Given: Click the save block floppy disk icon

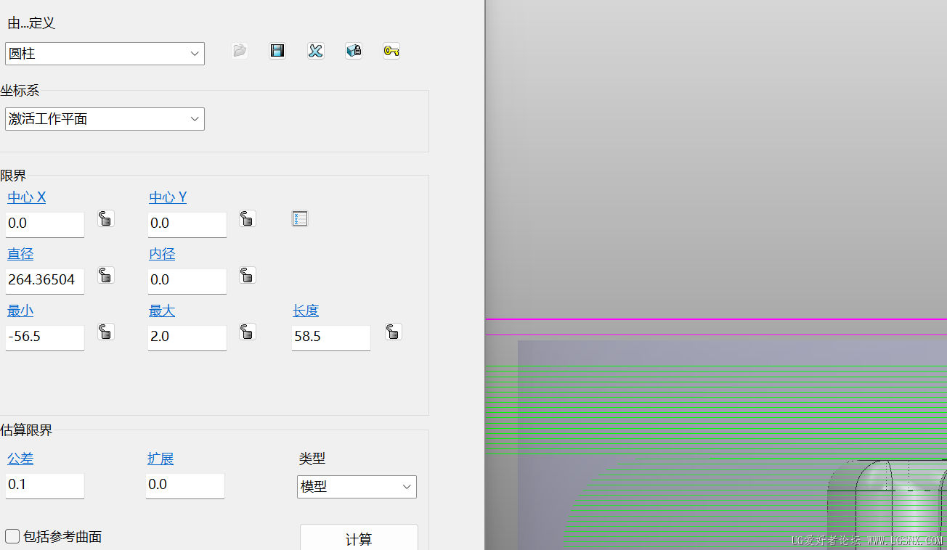Looking at the screenshot, I should pos(277,51).
